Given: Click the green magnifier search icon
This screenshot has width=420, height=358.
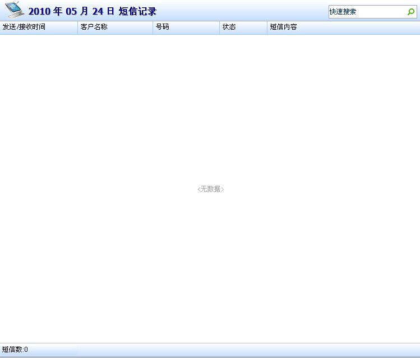Looking at the screenshot, I should coord(411,12).
